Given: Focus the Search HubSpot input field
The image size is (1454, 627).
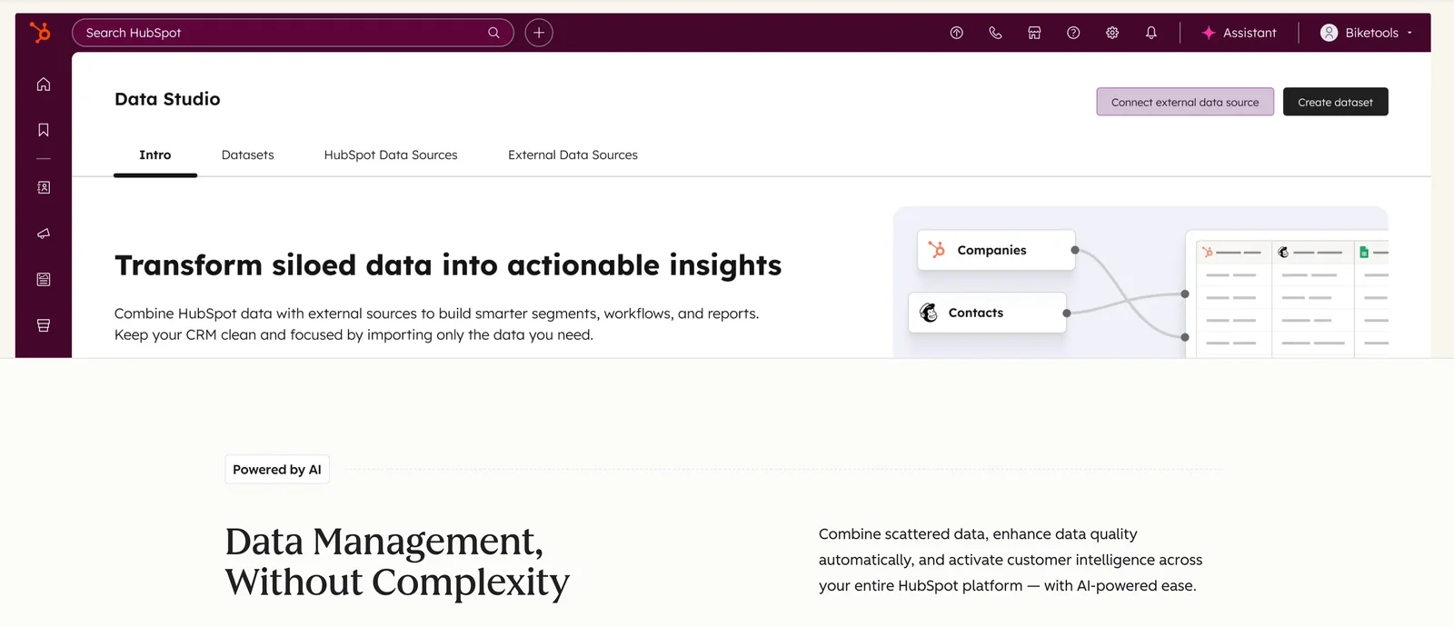Looking at the screenshot, I should point(282,33).
